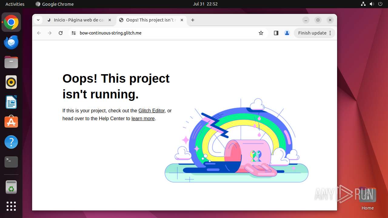Go forward in browser history
Screen dimensions: 388x218
point(50,33)
